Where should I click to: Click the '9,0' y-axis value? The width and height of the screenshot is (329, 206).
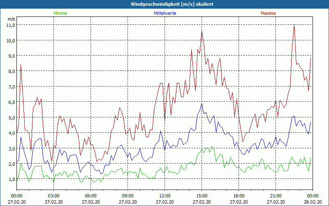pyautogui.click(x=12, y=56)
